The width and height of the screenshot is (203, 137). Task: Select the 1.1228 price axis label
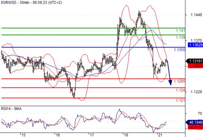click(x=196, y=92)
